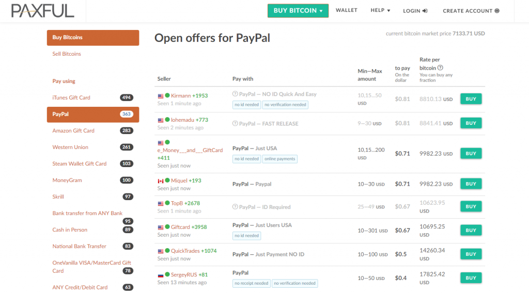Switch to Sell Bitcoins
Viewport: 529px width, 295px height.
(67, 54)
